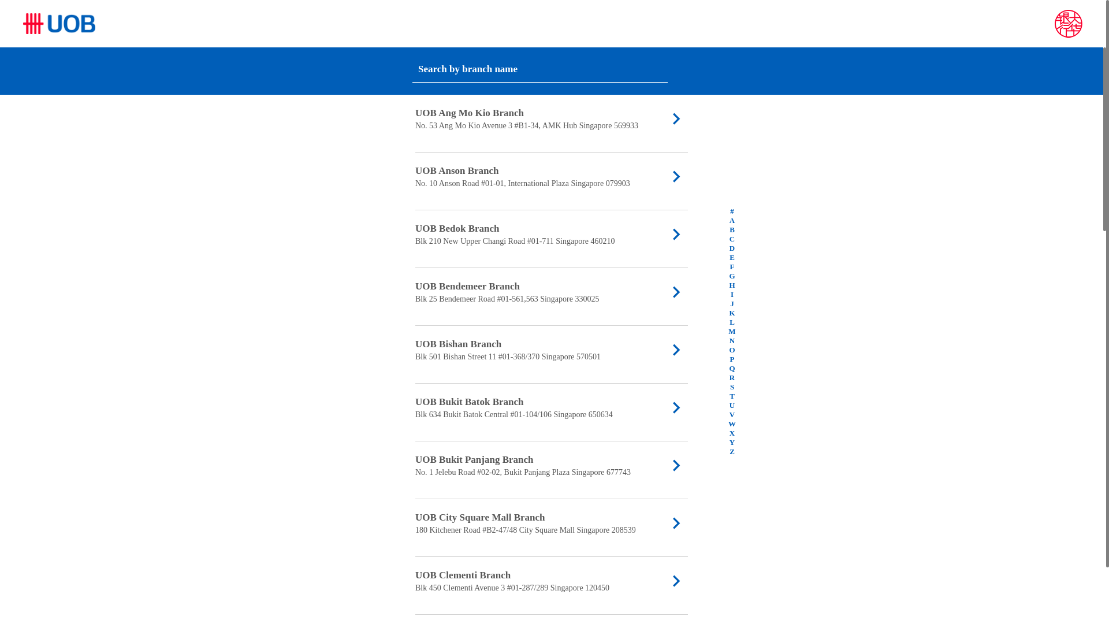Click address Blk 25 Bendemeer Road
The width and height of the screenshot is (1109, 624).
[507, 299]
